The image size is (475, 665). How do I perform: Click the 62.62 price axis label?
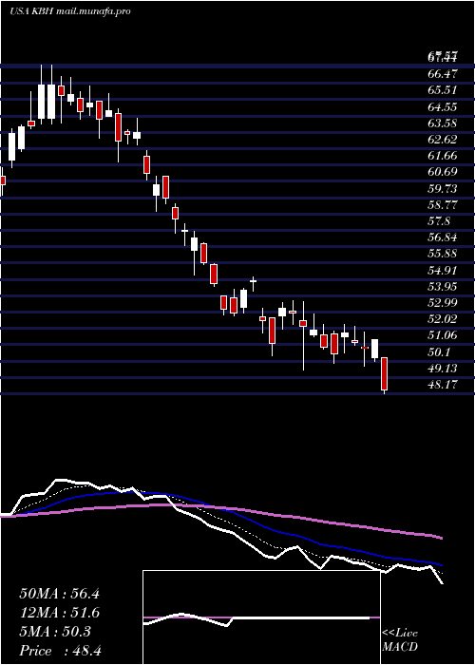(442, 140)
